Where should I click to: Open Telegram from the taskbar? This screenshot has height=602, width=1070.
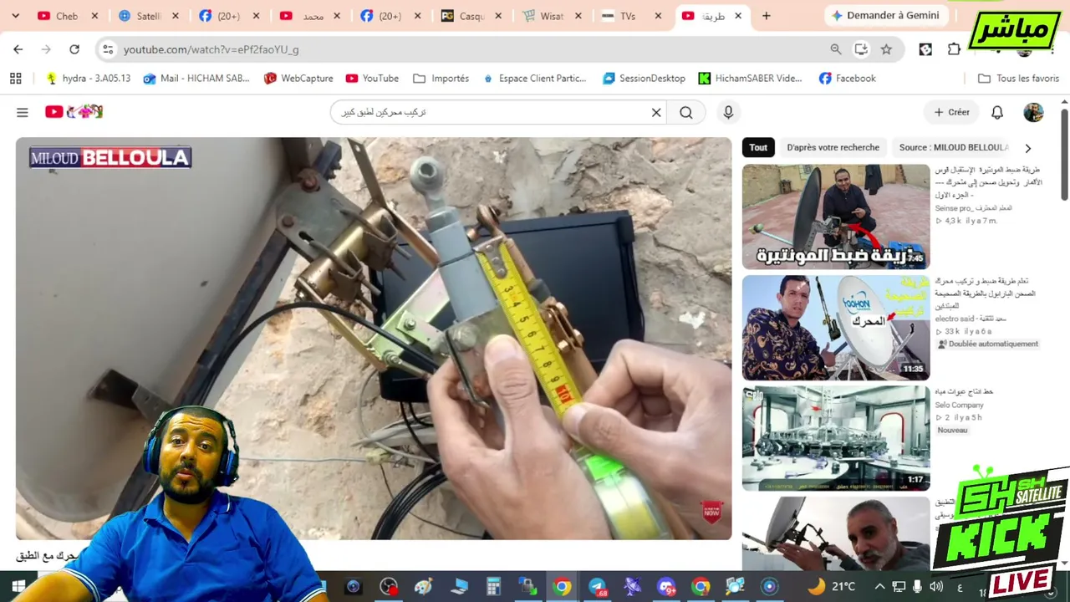(x=597, y=586)
